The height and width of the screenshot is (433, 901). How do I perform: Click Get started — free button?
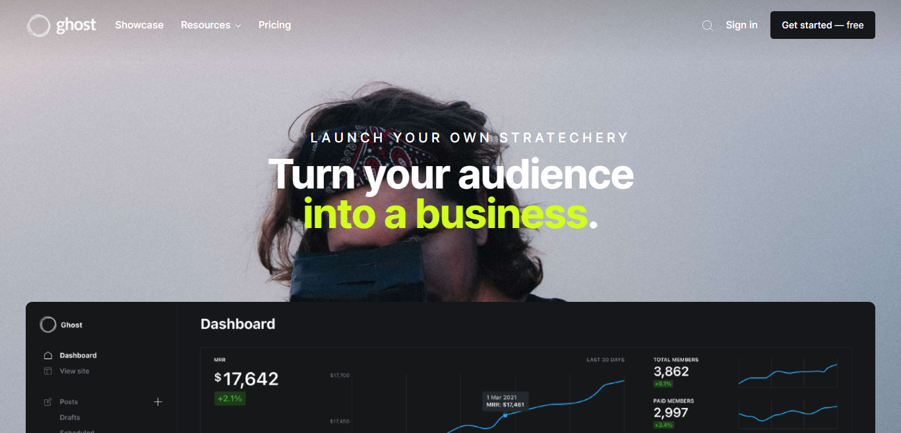[x=823, y=25]
